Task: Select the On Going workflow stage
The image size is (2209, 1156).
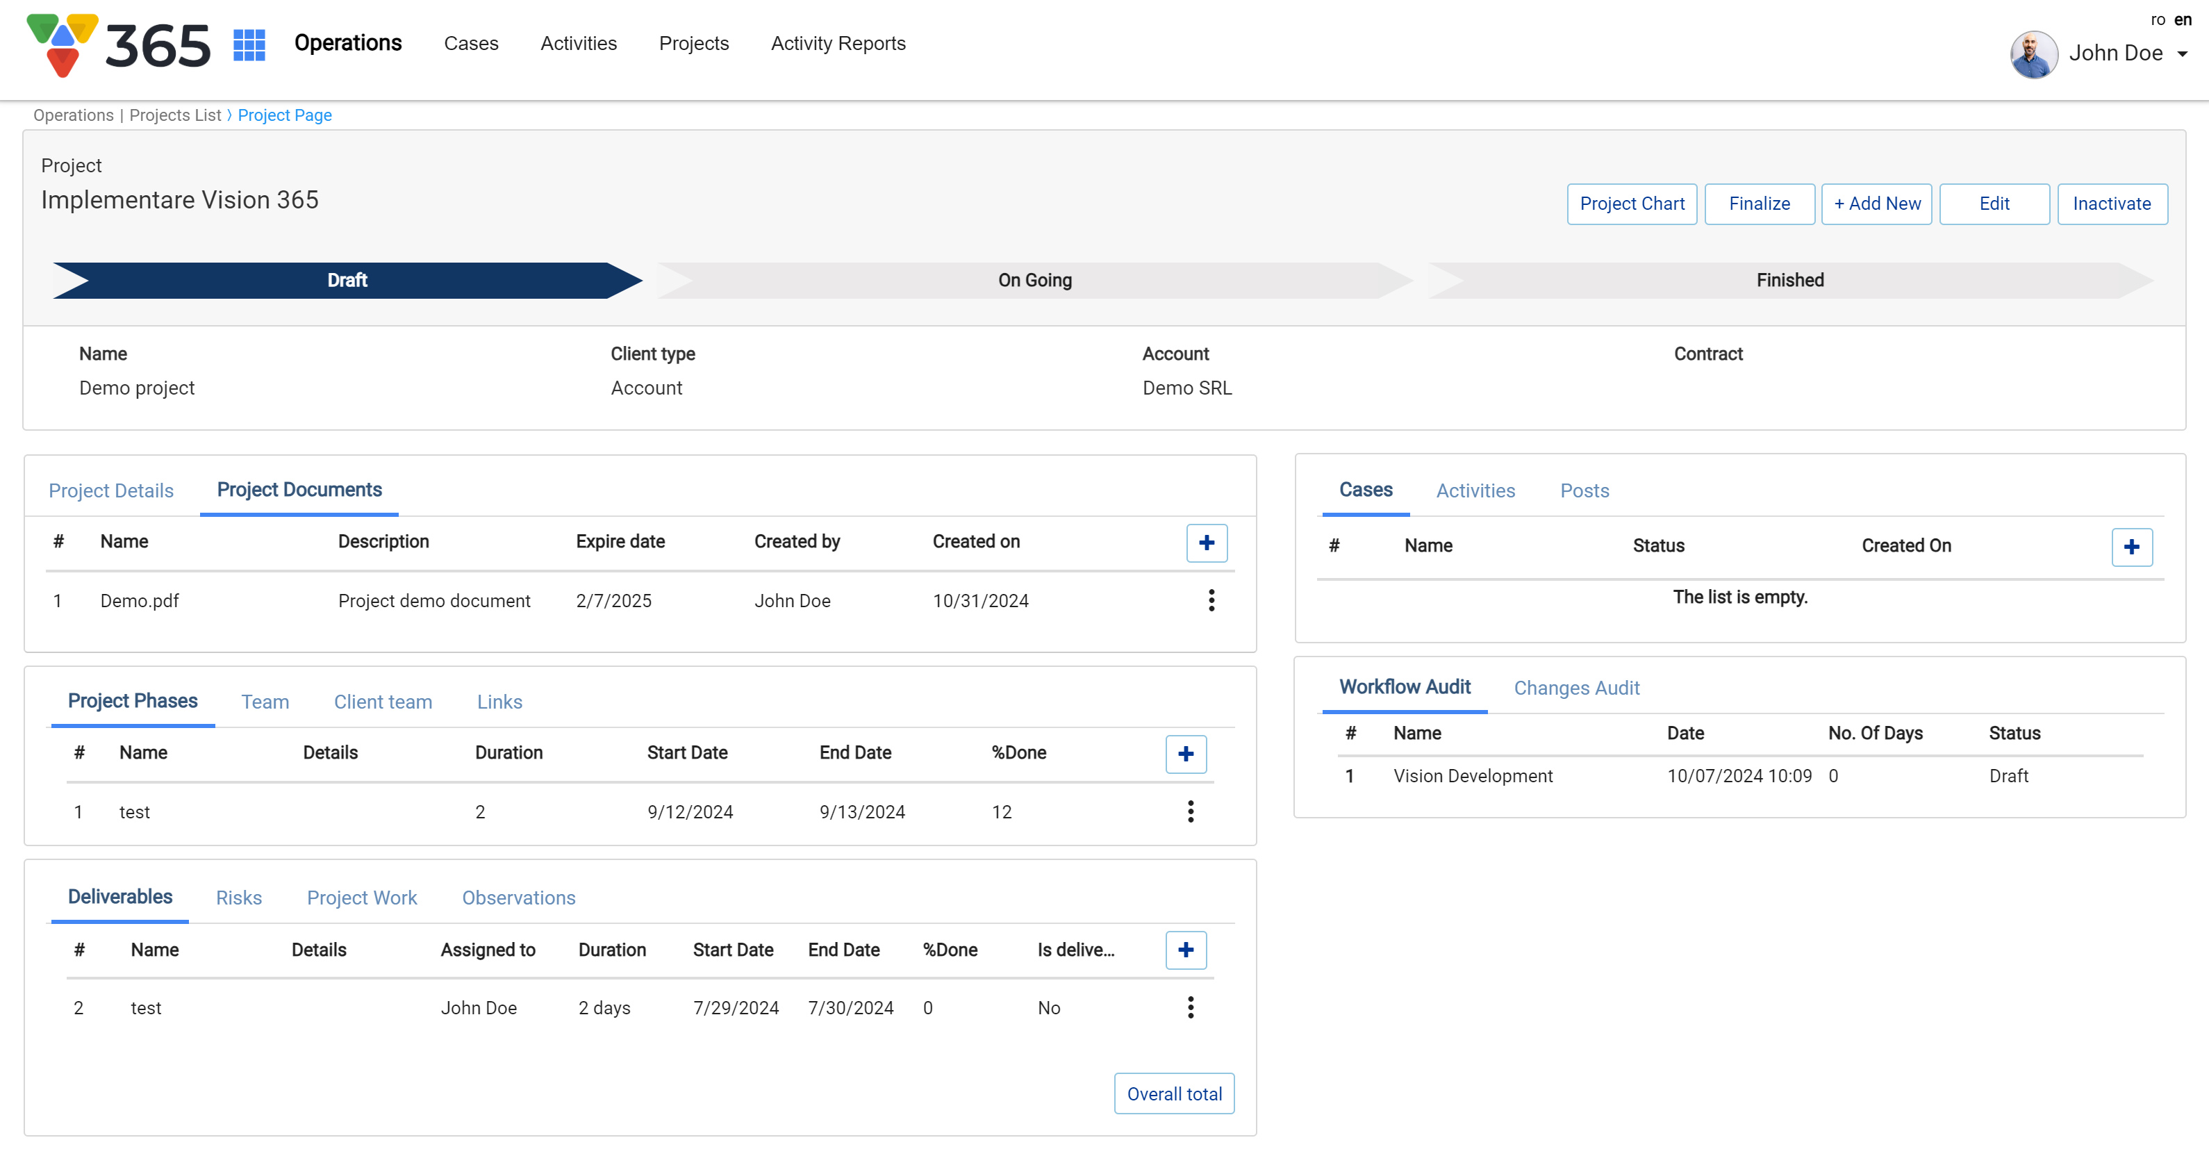Action: click(1034, 281)
